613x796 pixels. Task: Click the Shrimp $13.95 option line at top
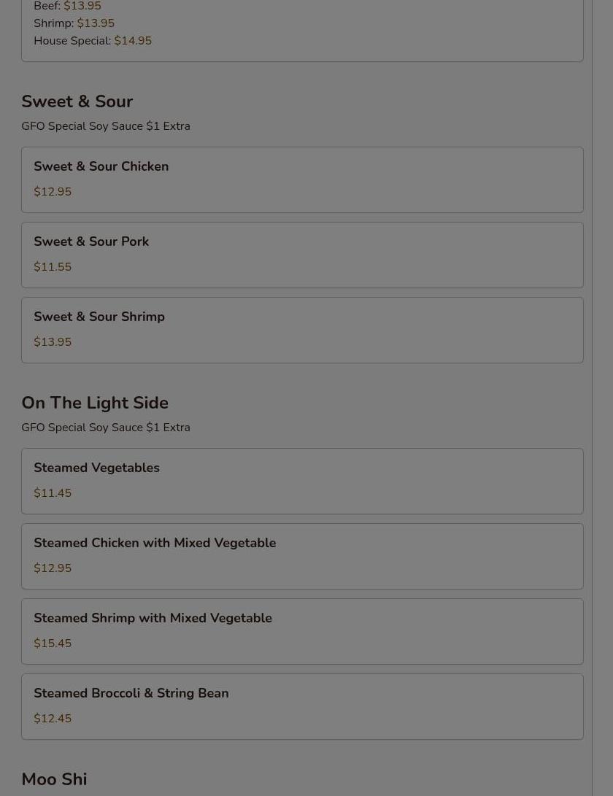click(x=74, y=23)
